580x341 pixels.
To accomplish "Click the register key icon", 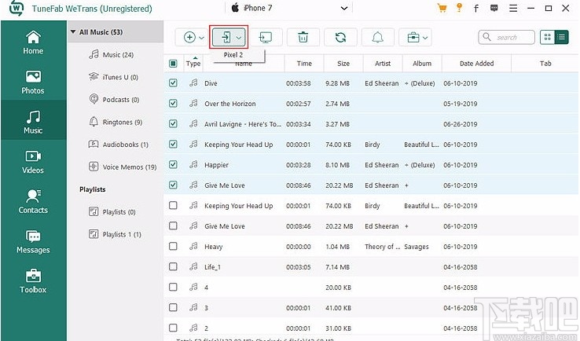I will (459, 8).
